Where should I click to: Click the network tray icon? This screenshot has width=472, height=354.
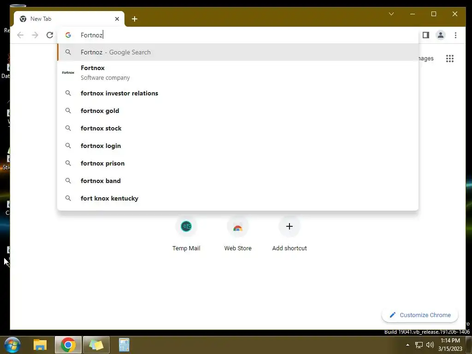(x=419, y=345)
